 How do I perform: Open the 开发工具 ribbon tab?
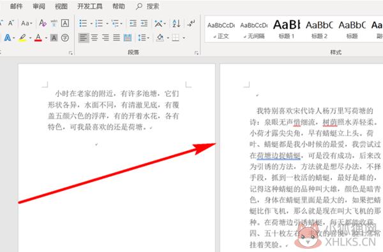pos(89,6)
